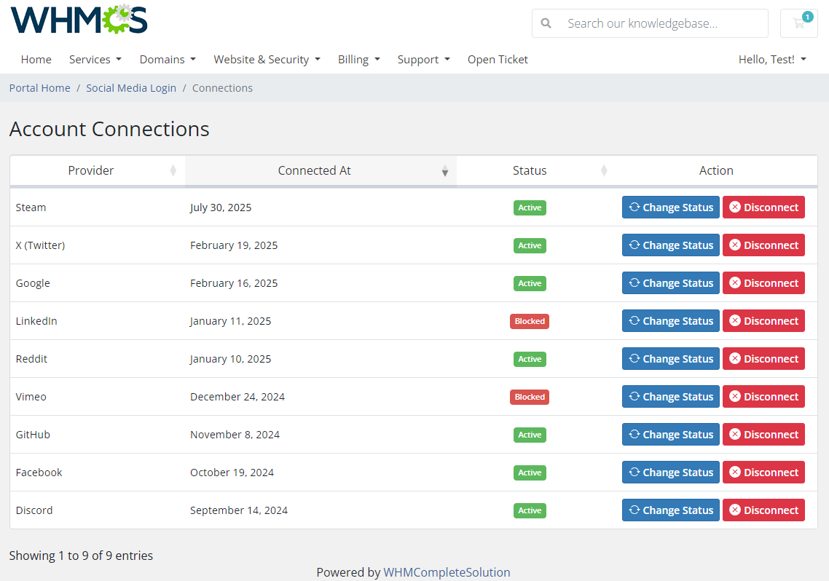
Task: Click the WHMCompleteSolution footer link
Action: pos(447,572)
